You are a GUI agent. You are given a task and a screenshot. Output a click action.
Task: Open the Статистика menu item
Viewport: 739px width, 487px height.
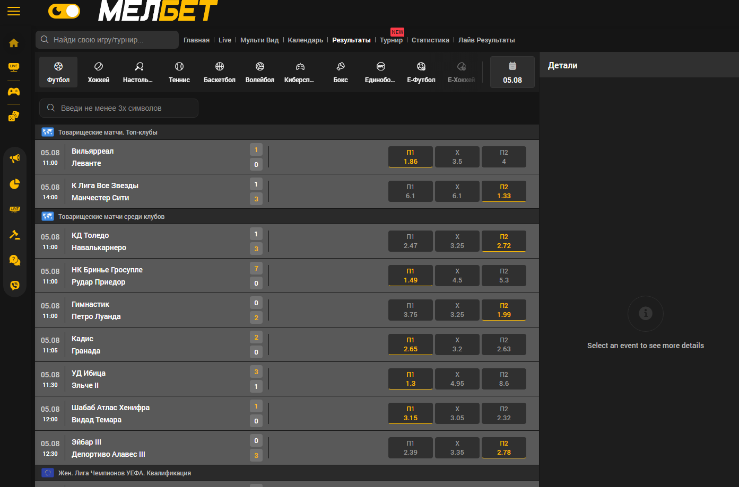pos(430,40)
